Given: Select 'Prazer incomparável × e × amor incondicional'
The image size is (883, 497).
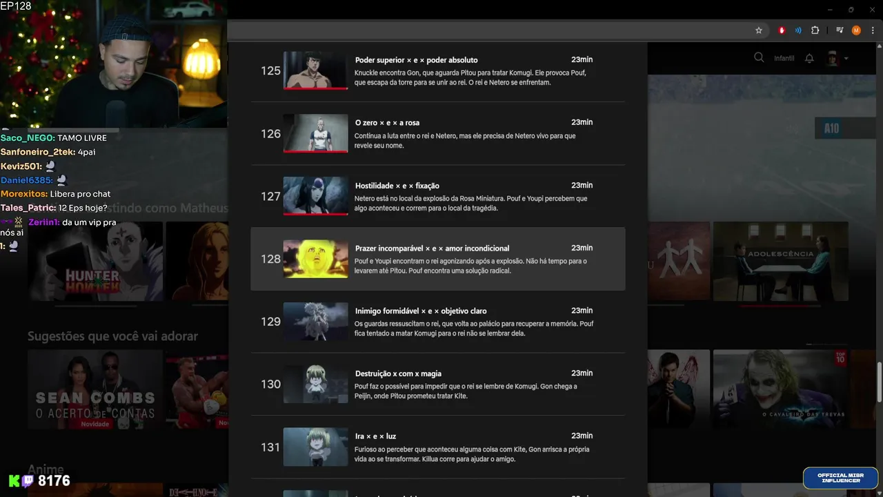Looking at the screenshot, I should (432, 248).
